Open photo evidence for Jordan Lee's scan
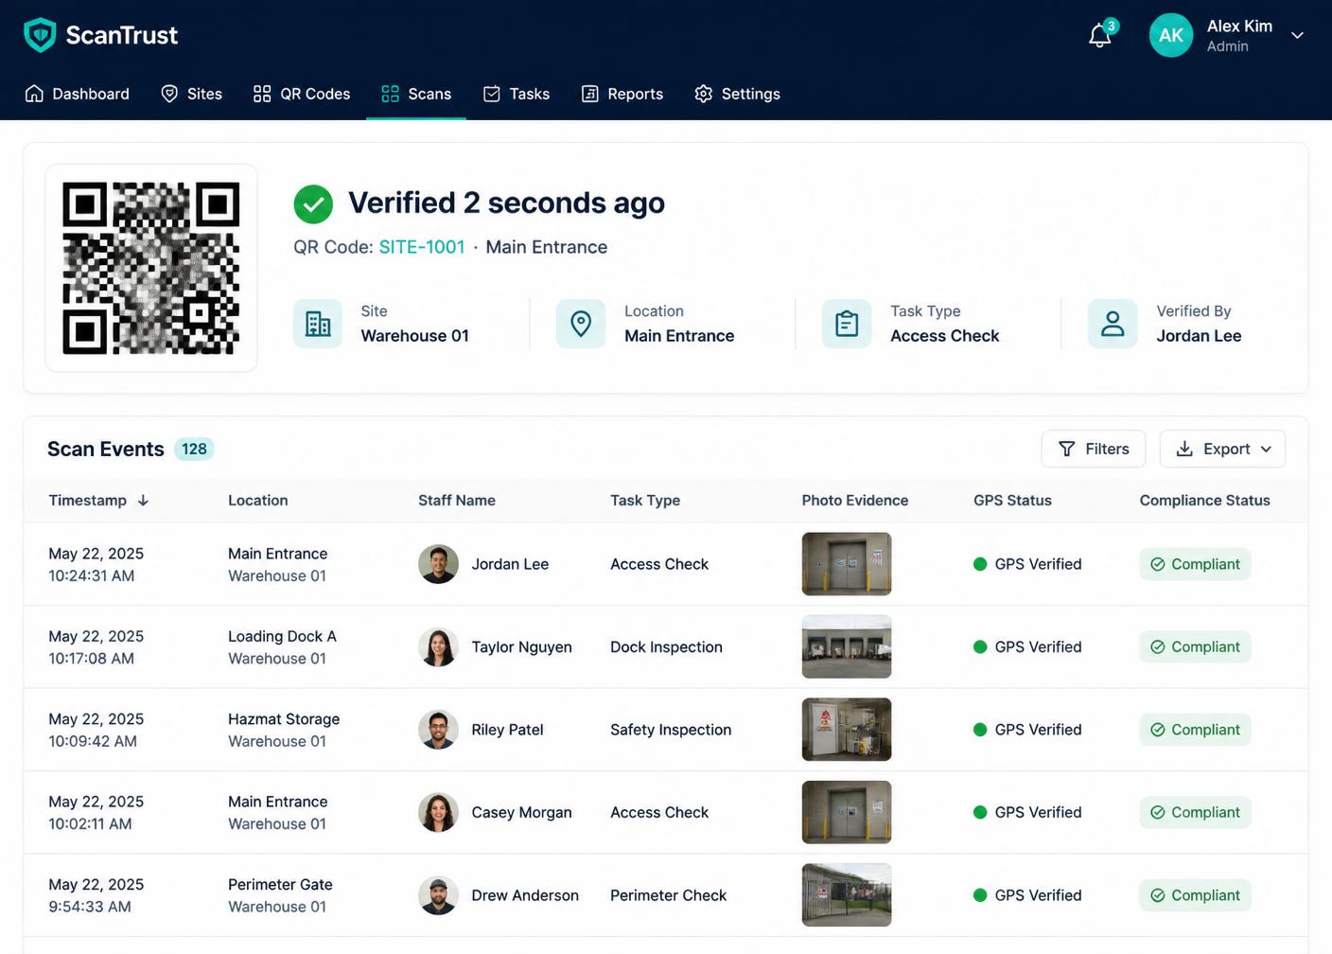The width and height of the screenshot is (1332, 954). (847, 564)
